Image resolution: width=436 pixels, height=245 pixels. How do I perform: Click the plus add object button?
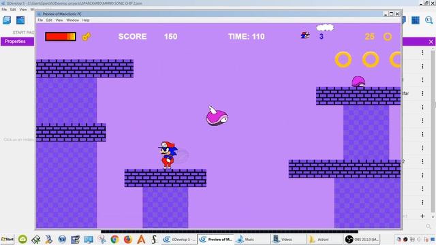pyautogui.click(x=422, y=216)
